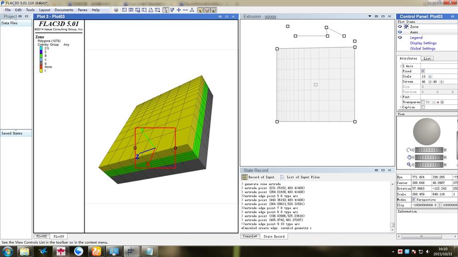The image size is (458, 257).
Task: Click the List of Input Files icon
Action: click(282, 177)
